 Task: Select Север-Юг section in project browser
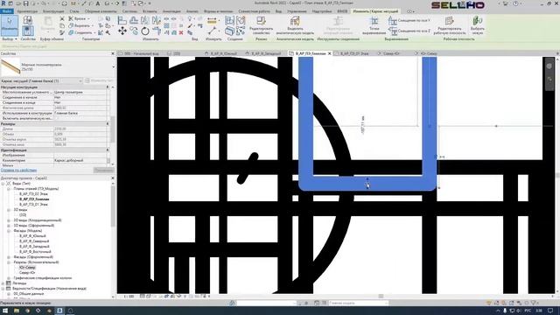[27, 272]
